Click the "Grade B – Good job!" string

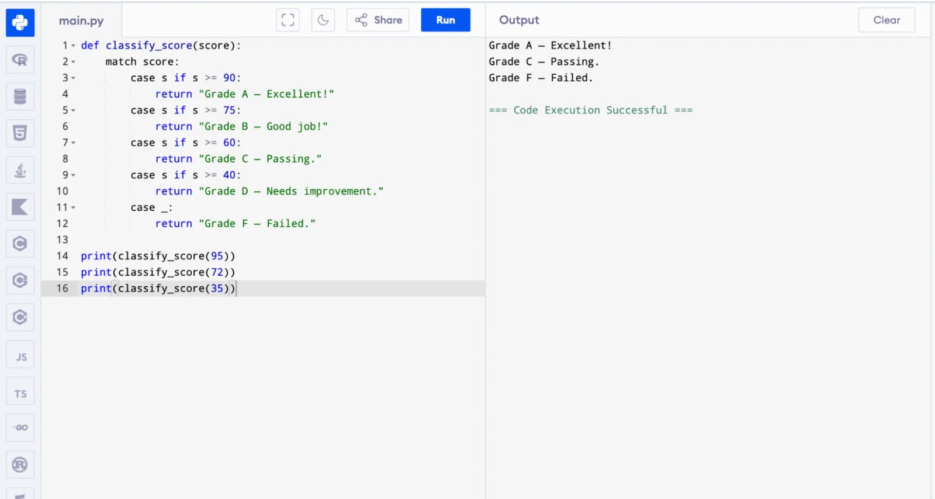click(x=263, y=126)
